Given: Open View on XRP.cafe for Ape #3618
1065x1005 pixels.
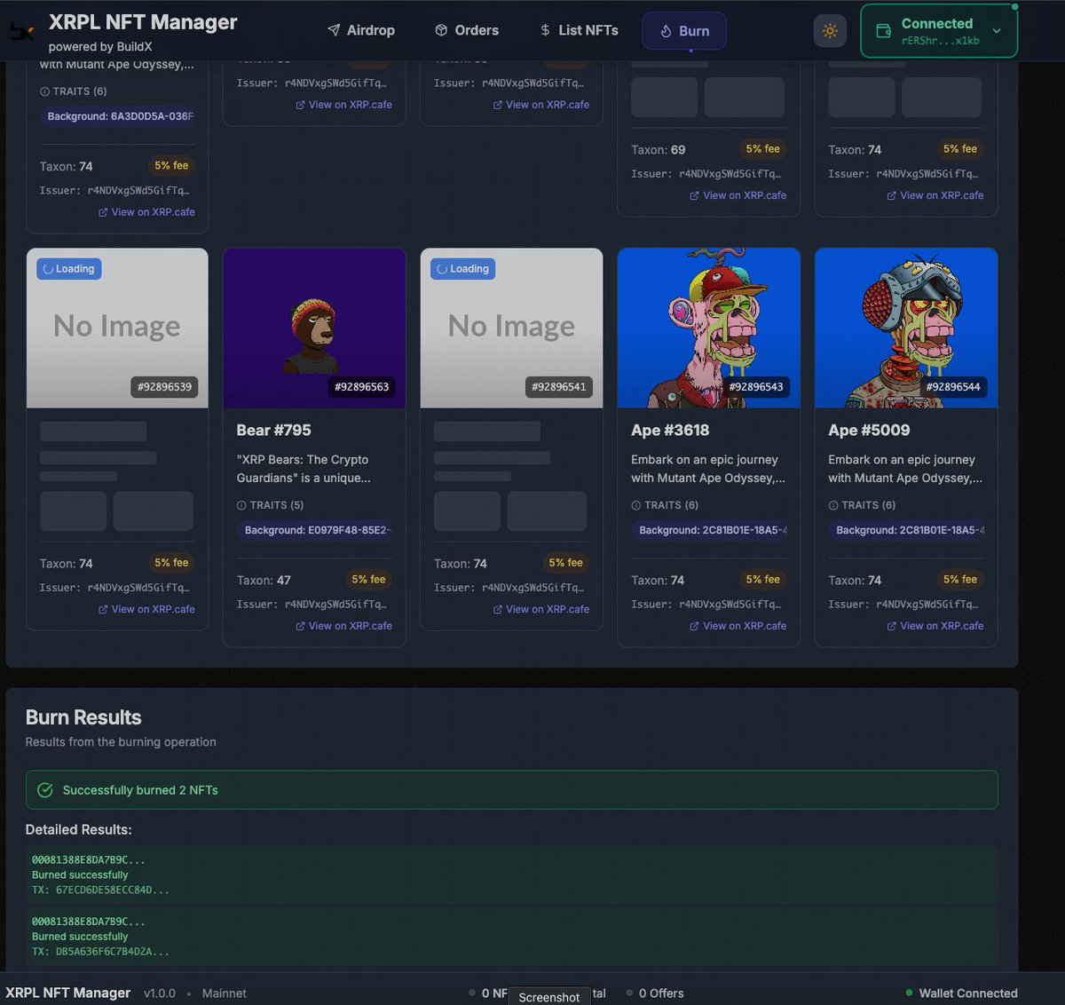Looking at the screenshot, I should 738,626.
